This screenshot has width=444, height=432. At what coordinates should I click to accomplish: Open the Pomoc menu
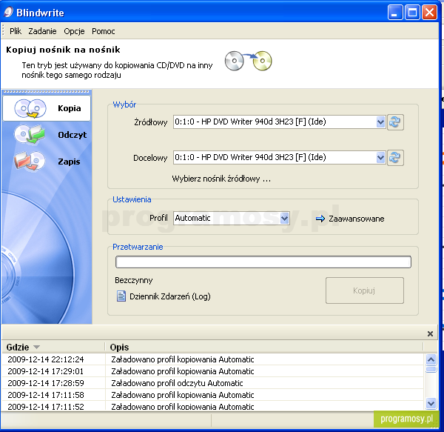pos(104,31)
